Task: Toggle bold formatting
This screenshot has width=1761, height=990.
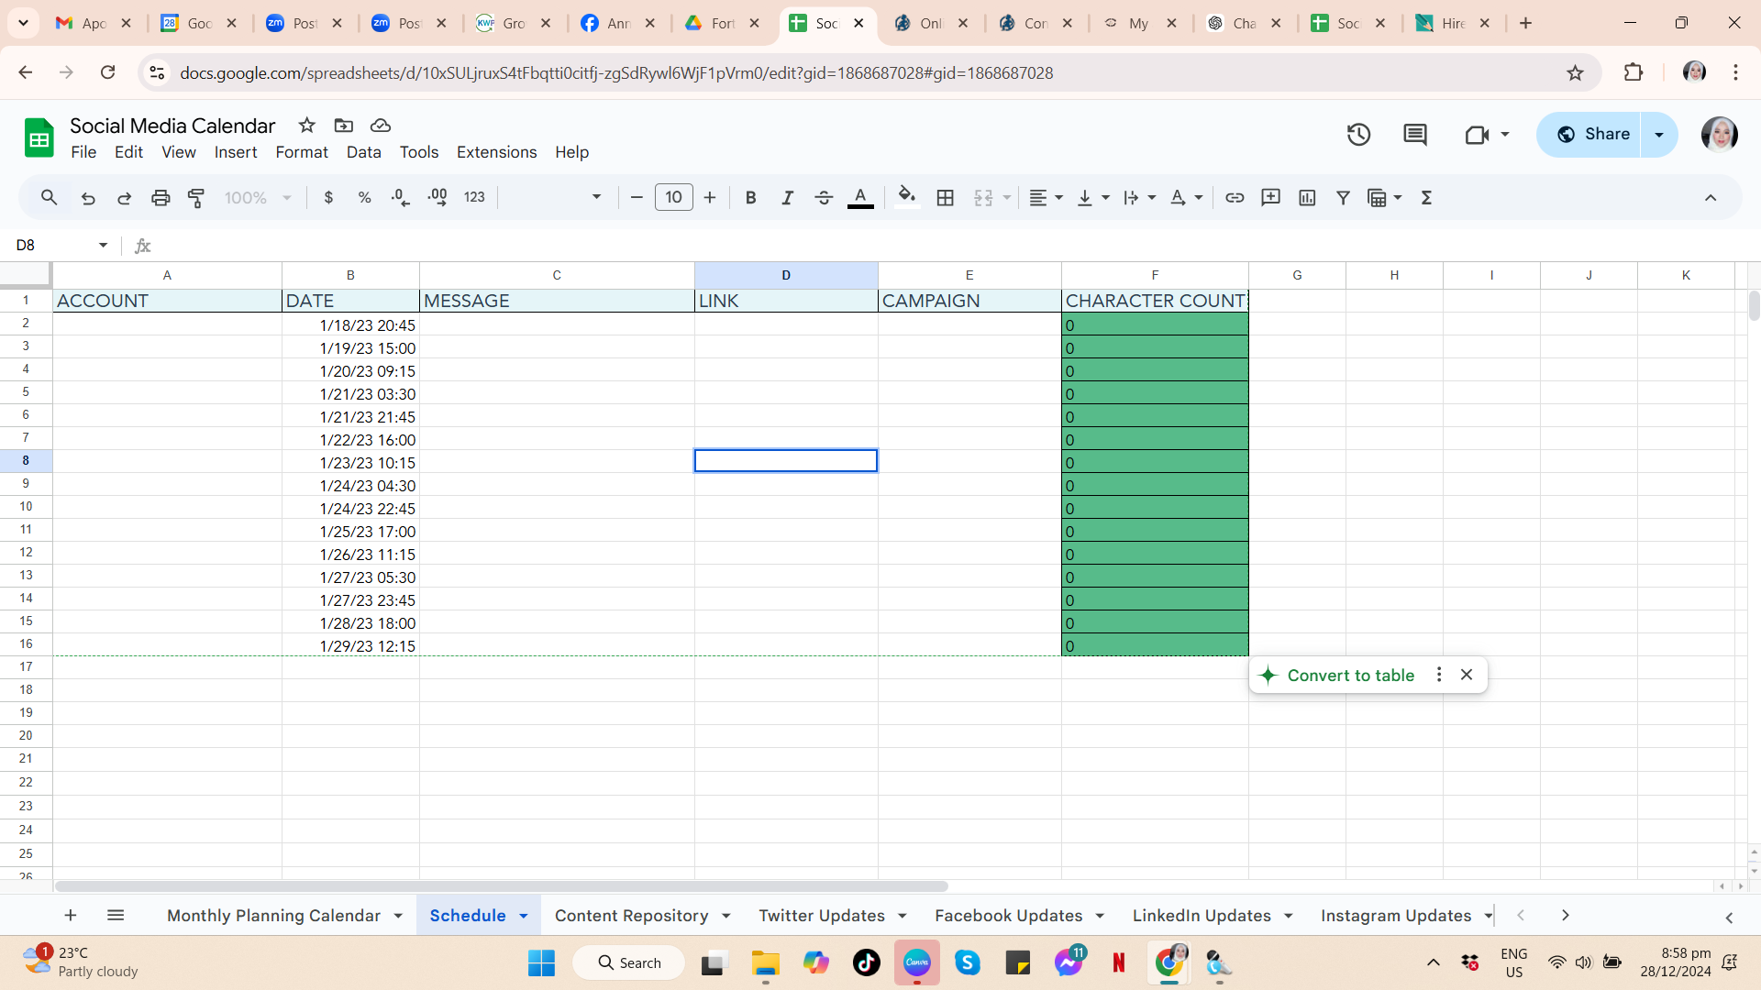Action: [x=750, y=198]
